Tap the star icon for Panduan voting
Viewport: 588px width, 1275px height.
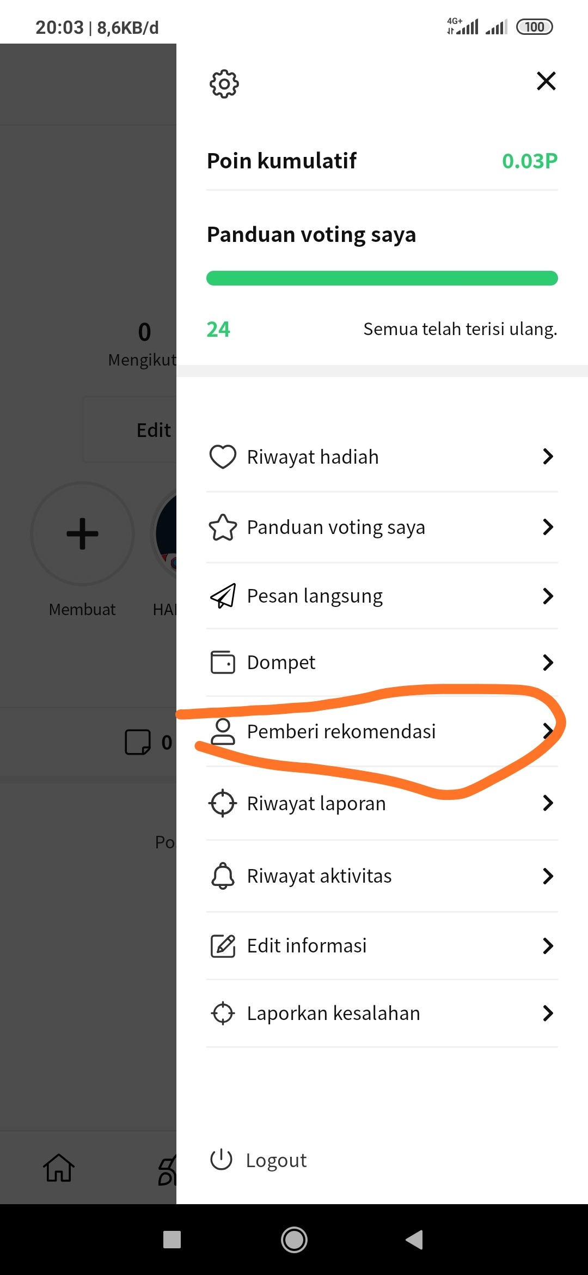pyautogui.click(x=223, y=527)
